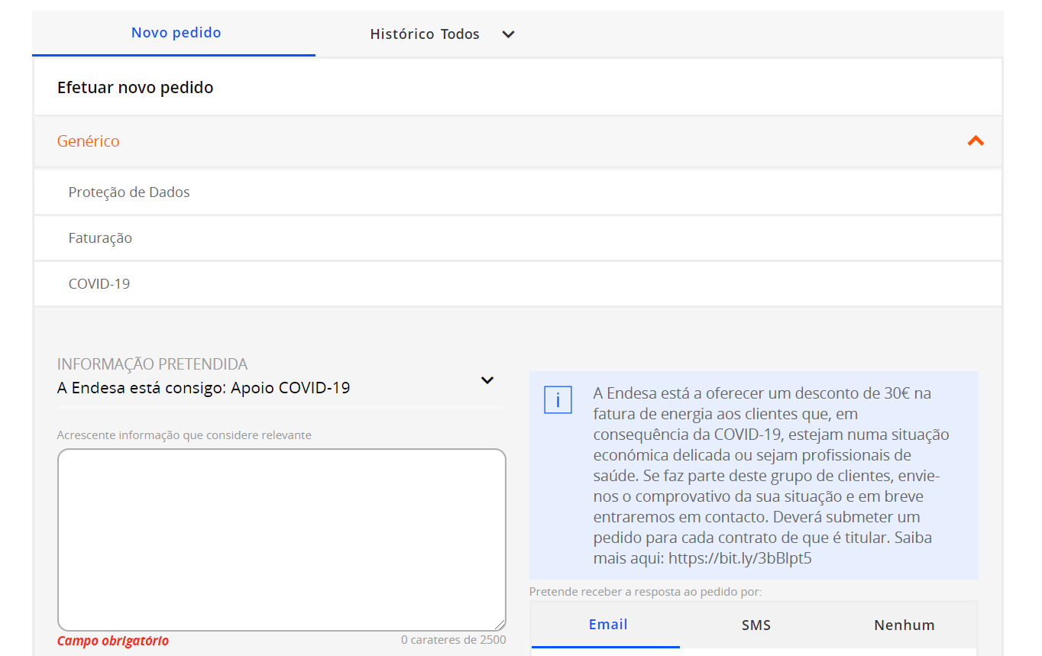Screen dimensions: 1042x656
Task: Choose Nenhum for no response
Action: (x=904, y=625)
